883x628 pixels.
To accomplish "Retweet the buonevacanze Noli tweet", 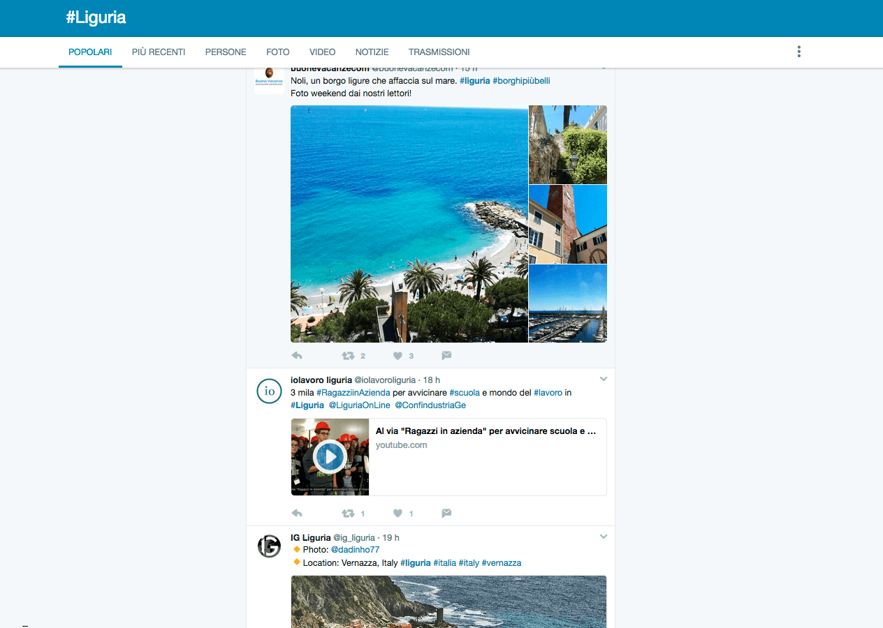I will point(348,356).
